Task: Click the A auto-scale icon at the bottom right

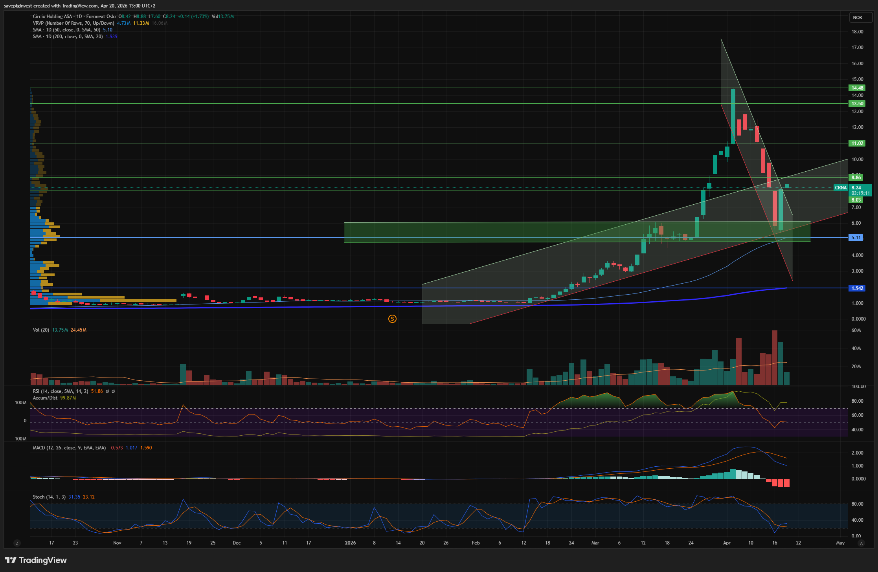Action: pos(861,543)
